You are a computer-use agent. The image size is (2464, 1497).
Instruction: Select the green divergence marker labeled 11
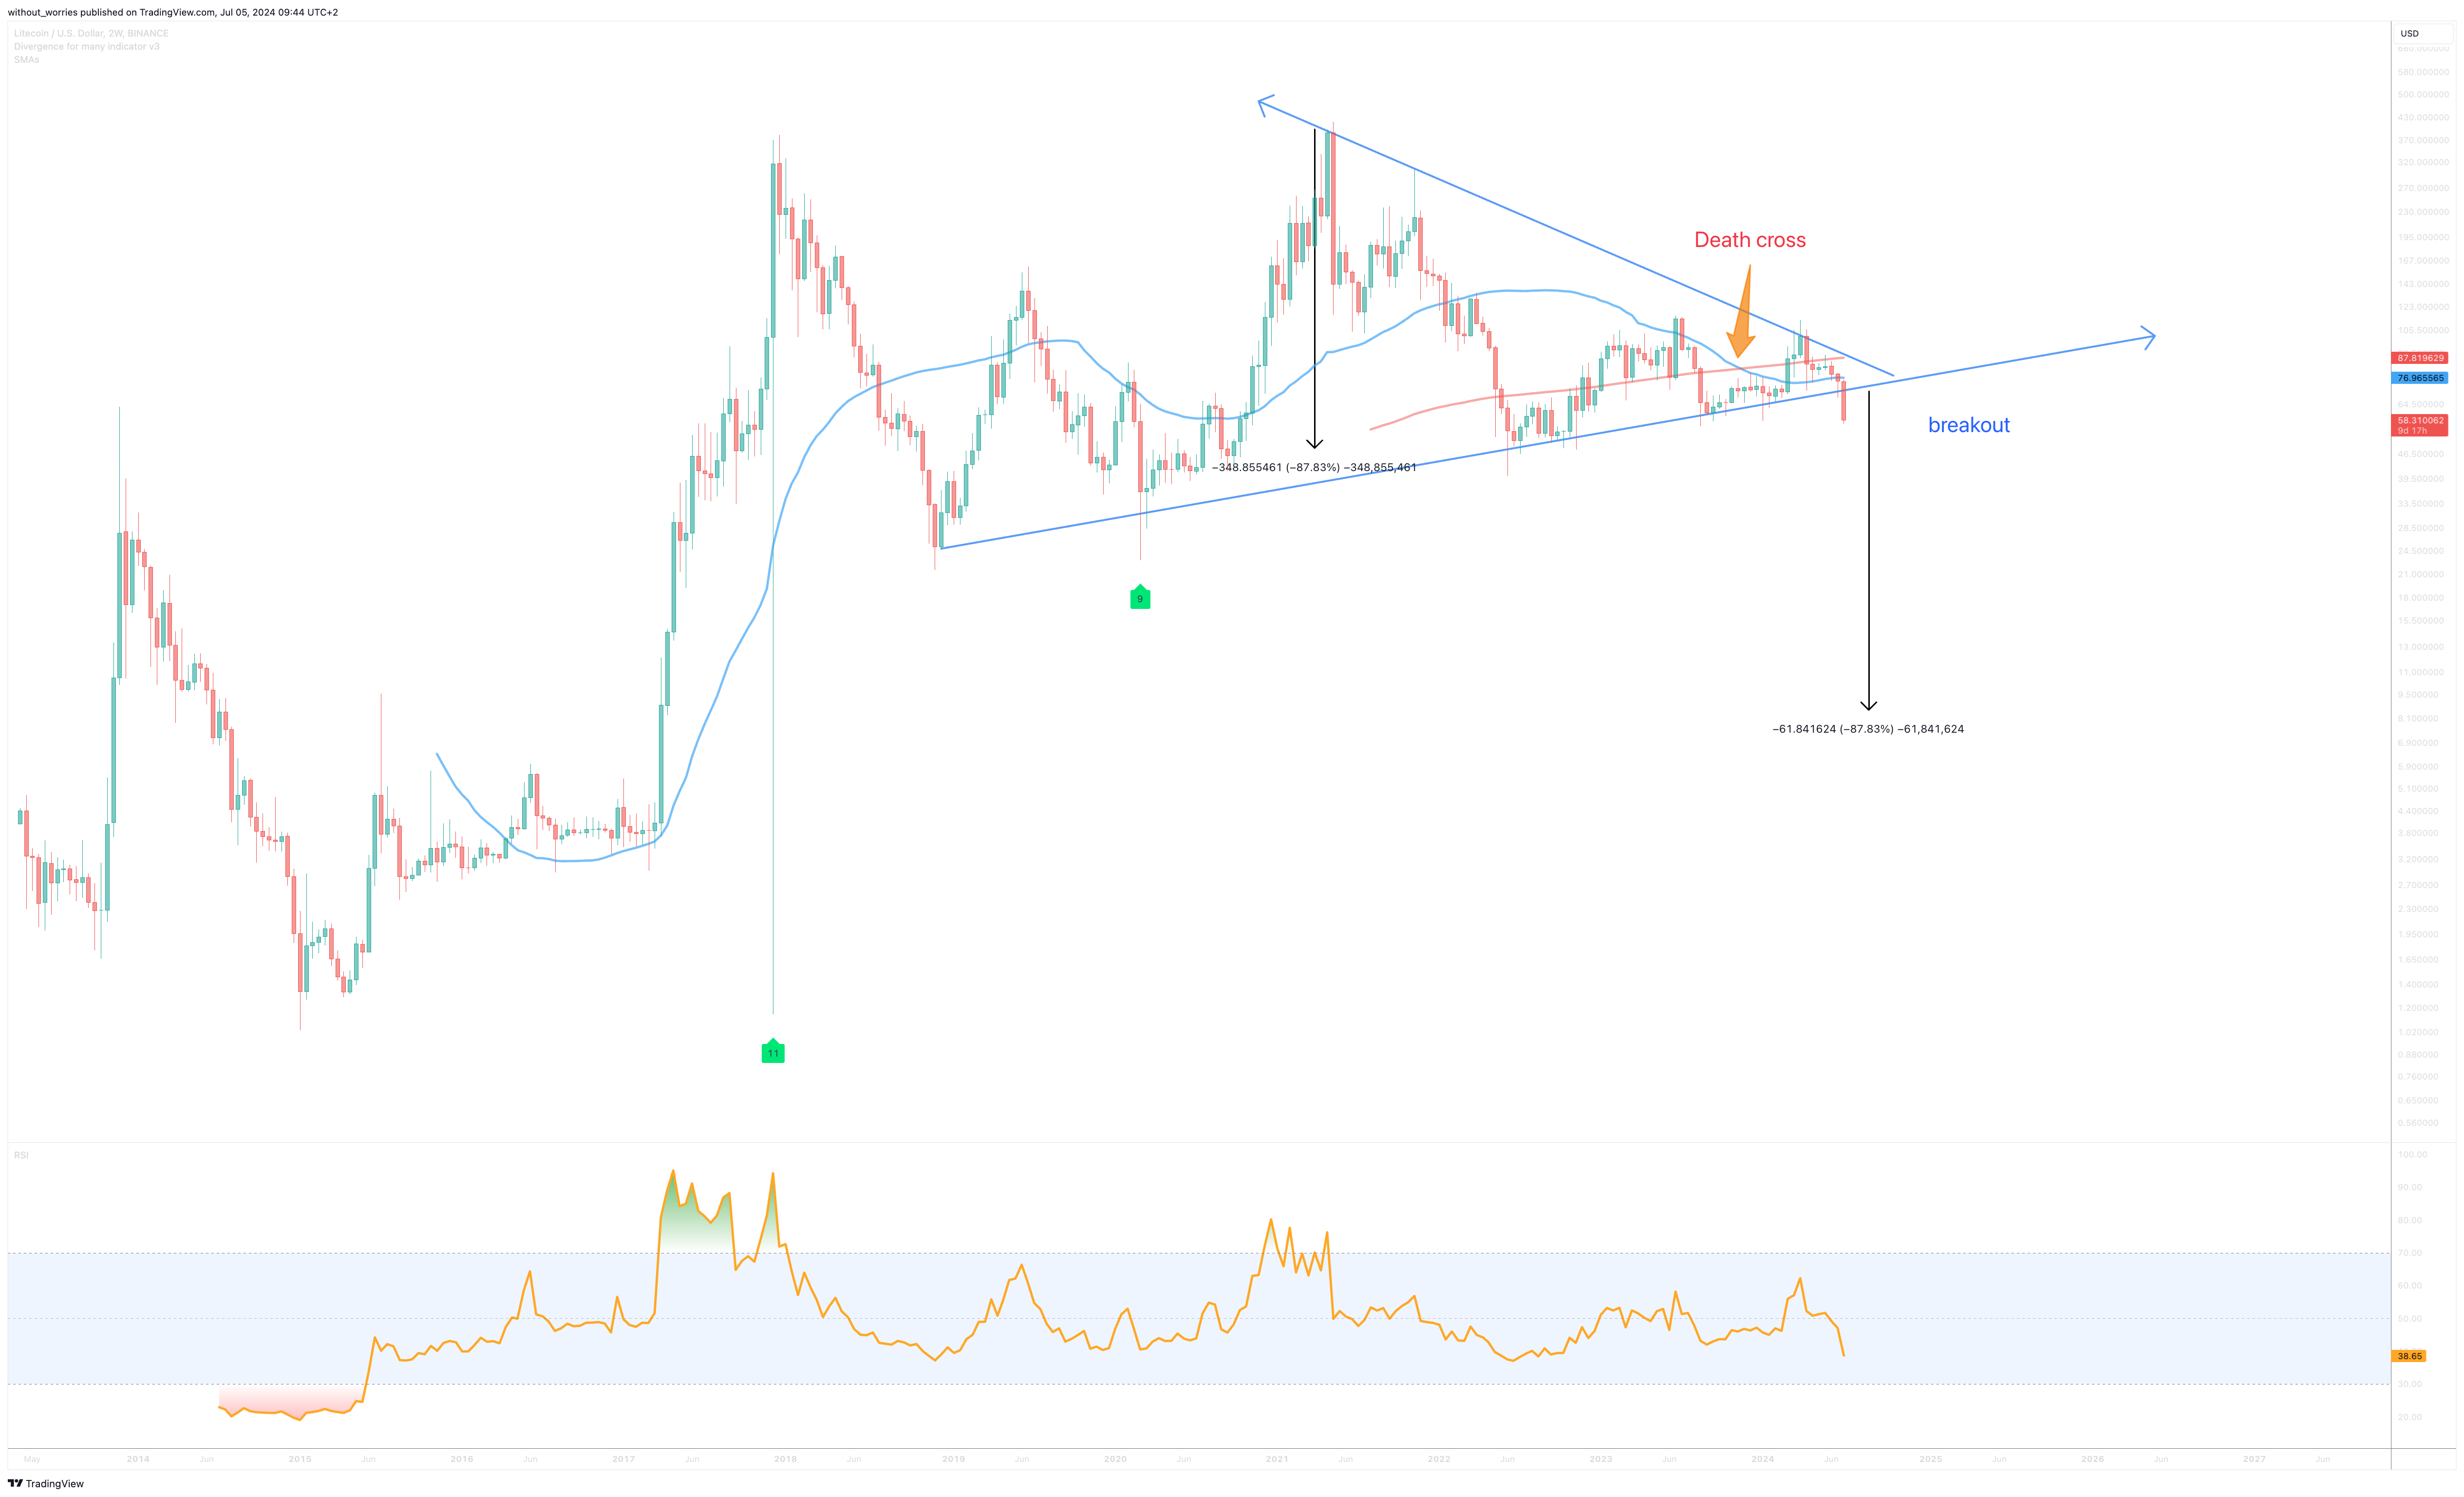click(x=773, y=1052)
